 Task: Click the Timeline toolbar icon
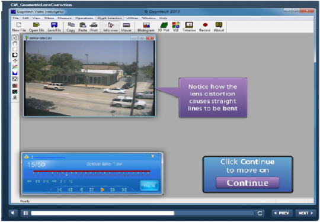[189, 27]
